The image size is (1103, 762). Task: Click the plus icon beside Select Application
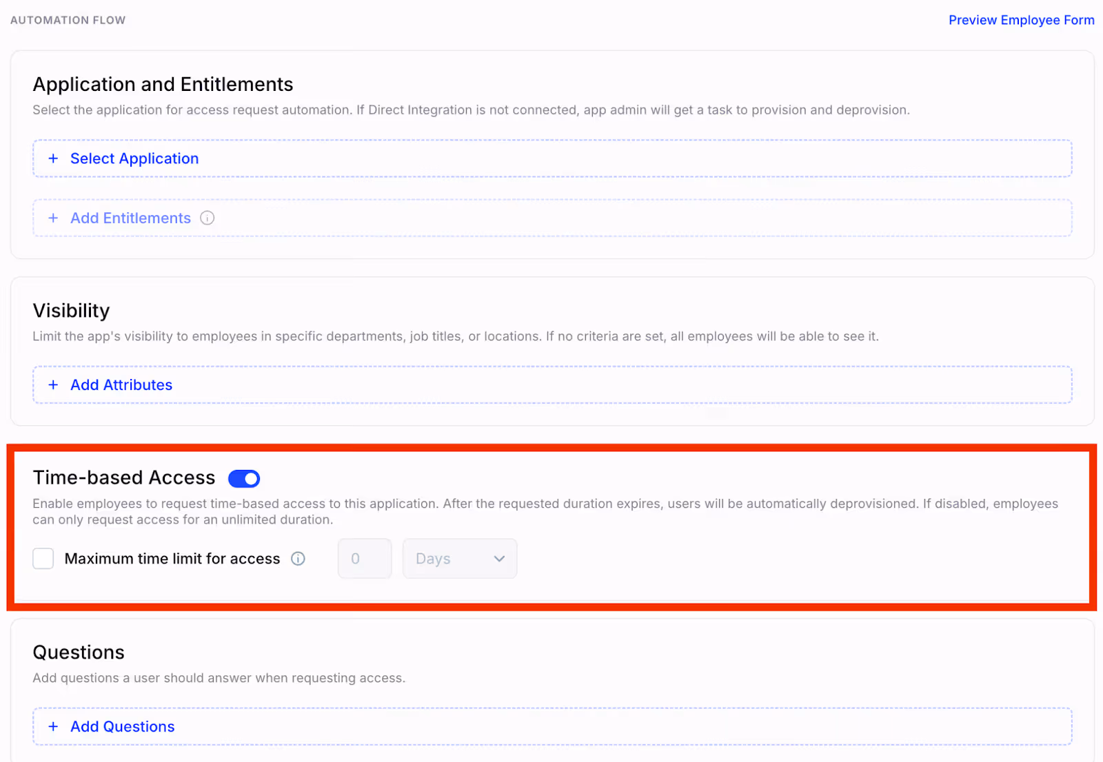(x=53, y=158)
